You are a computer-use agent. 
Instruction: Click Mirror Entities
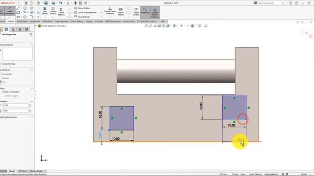pos(82,8)
